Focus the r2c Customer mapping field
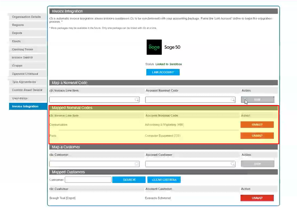 click(94, 164)
